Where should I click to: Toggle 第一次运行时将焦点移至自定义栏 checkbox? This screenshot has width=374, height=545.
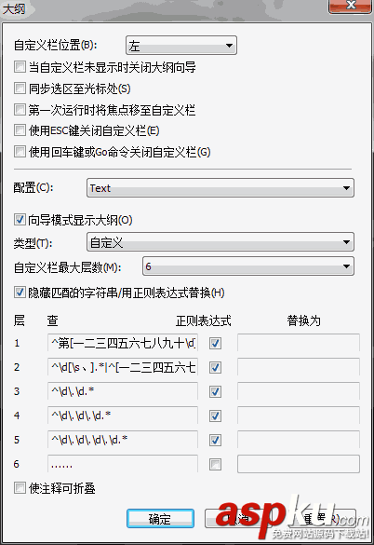[20, 110]
